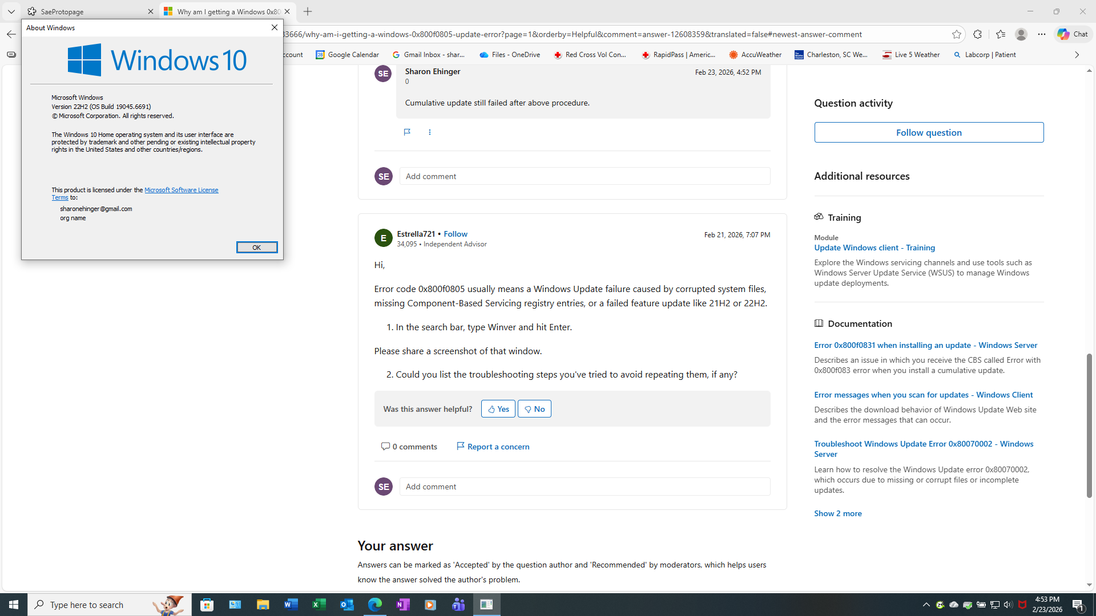1096x616 pixels.
Task: Show hidden system tray icons
Action: point(926,605)
